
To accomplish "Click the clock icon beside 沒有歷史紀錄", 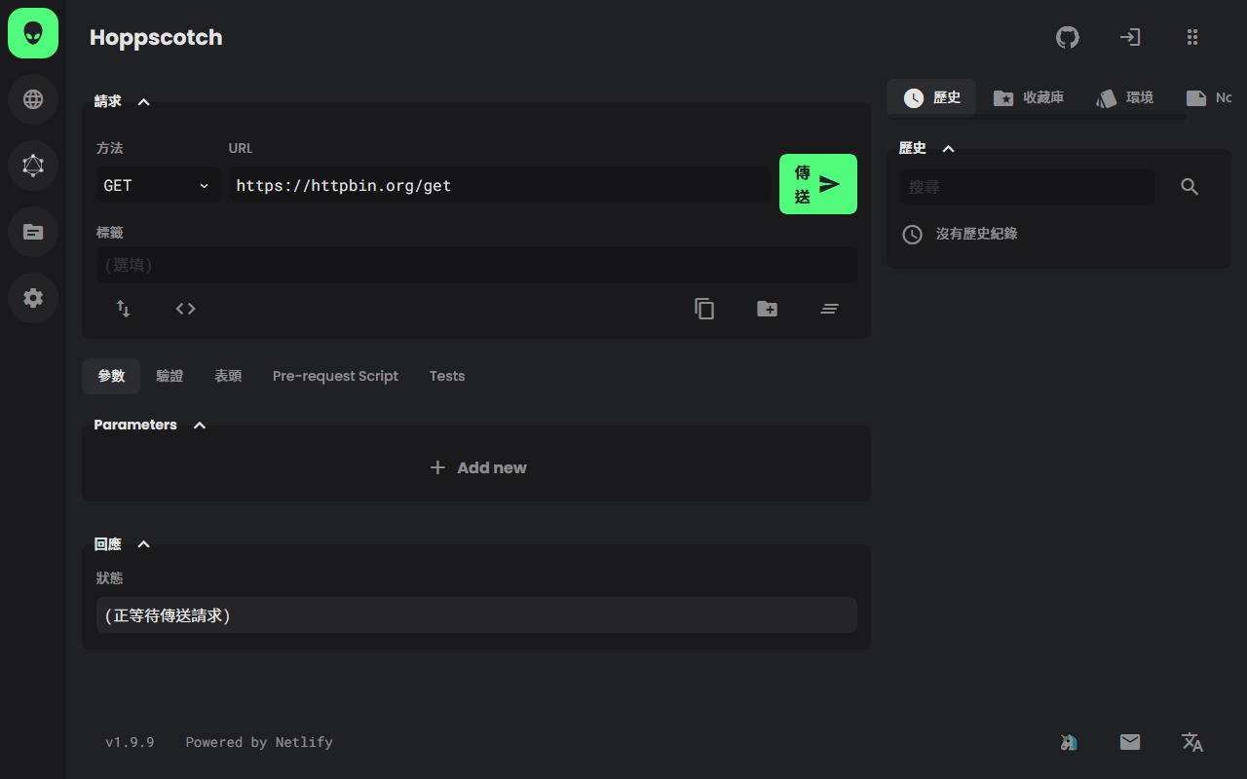I will 912,234.
